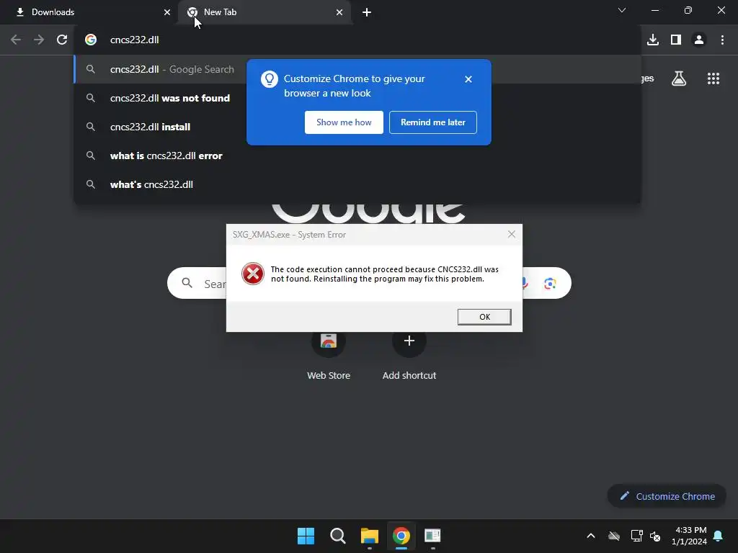738x553 pixels.
Task: Open the Windows Start menu
Action: pyautogui.click(x=306, y=536)
